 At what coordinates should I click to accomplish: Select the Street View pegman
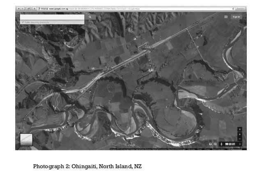click(x=222, y=144)
